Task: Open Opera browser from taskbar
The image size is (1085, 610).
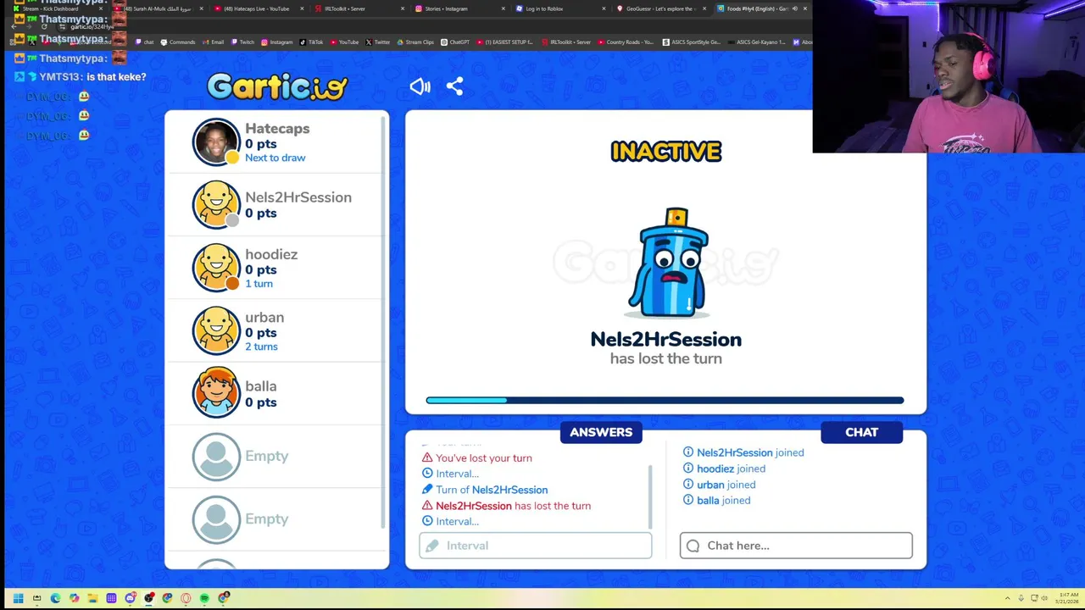Action: point(186,598)
